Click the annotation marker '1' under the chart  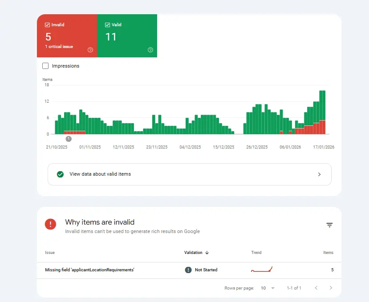coord(69,139)
